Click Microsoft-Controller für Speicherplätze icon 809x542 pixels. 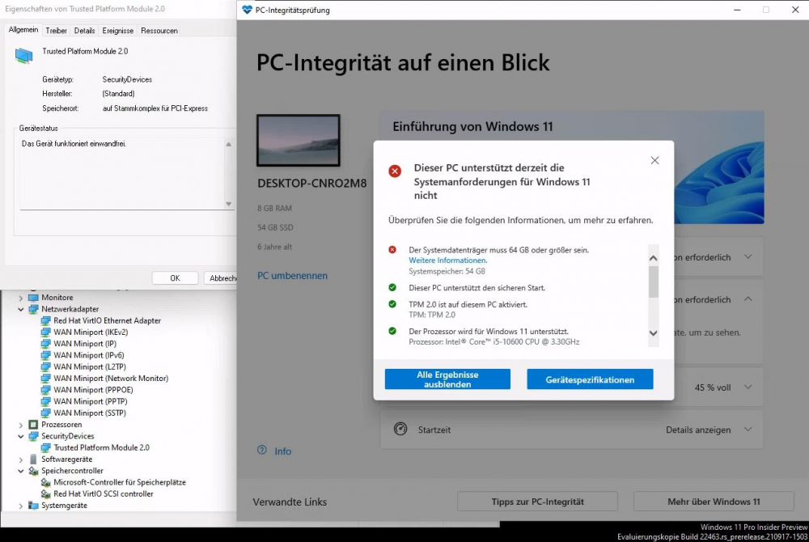46,483
